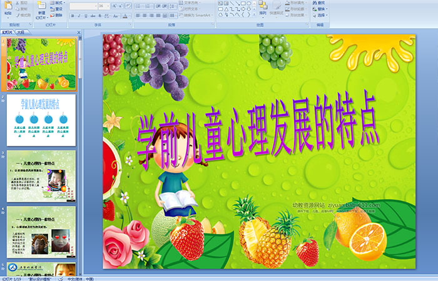Select the Right Arrow shape

coord(243,9)
